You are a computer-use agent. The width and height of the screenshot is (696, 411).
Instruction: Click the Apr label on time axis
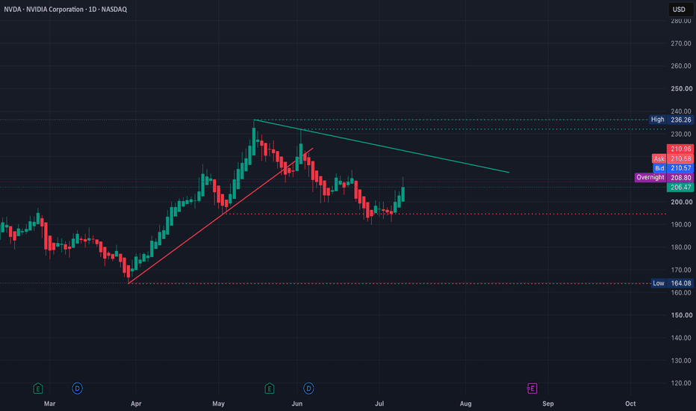[136, 404]
